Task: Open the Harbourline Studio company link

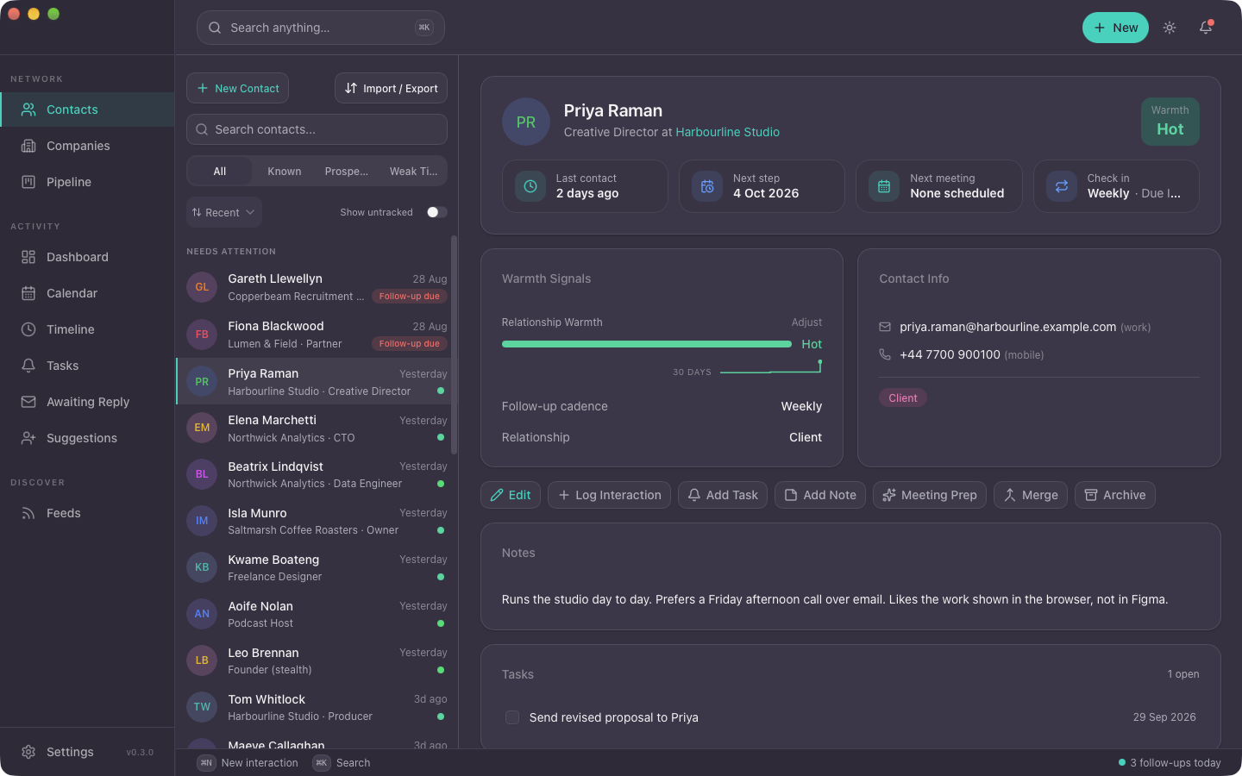Action: point(727,132)
